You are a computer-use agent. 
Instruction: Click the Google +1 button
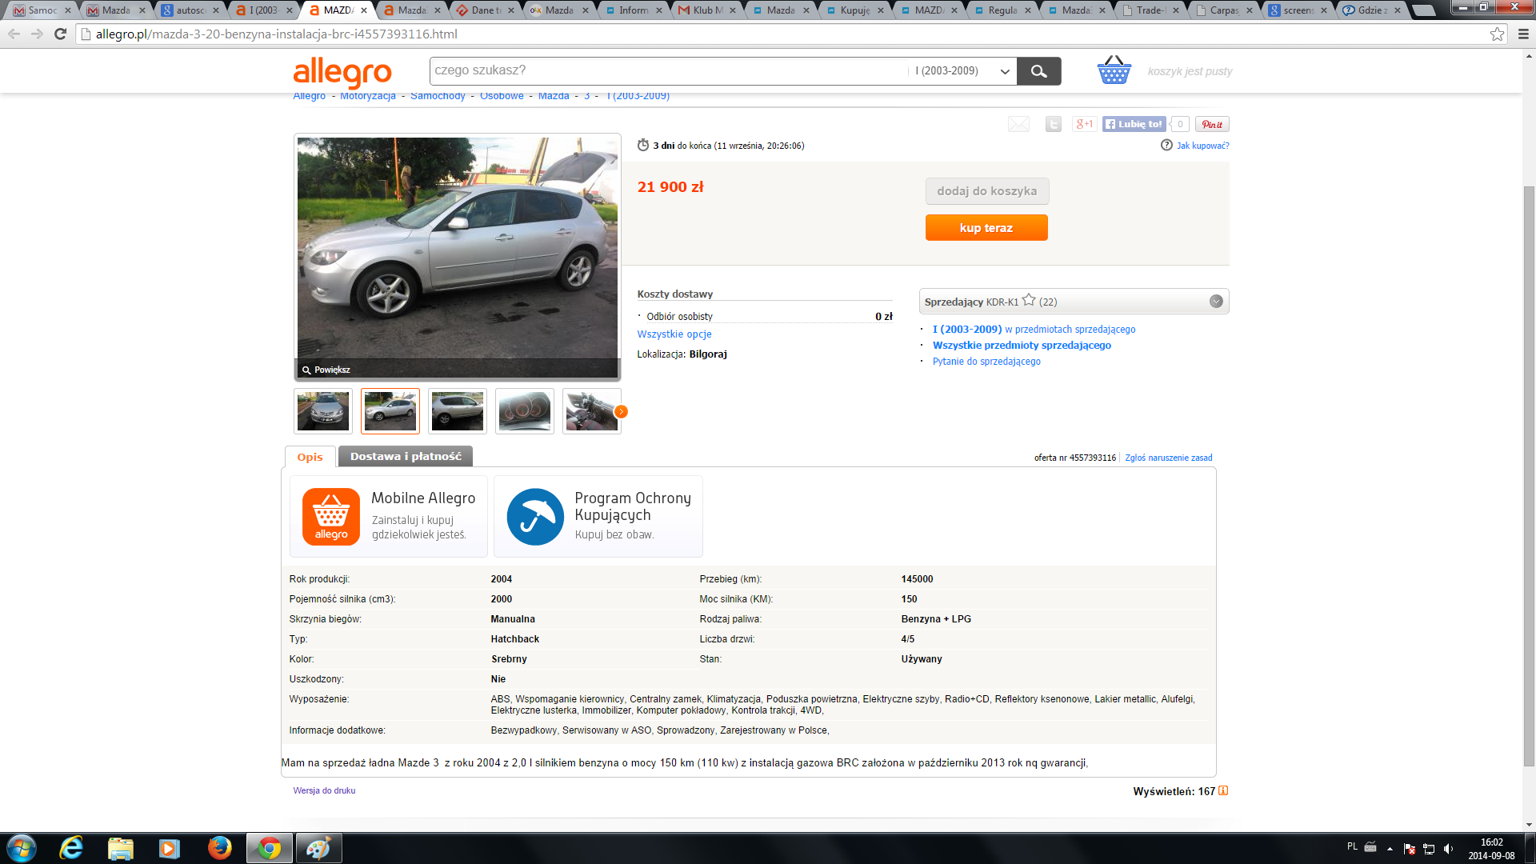pyautogui.click(x=1084, y=124)
